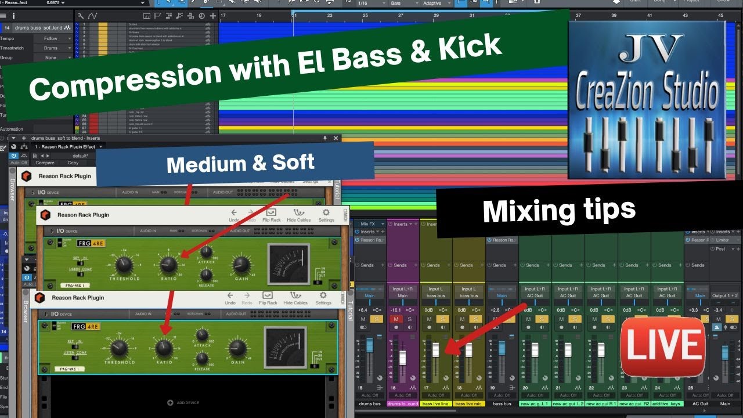
Task: Click the wrench track options icon
Action: coord(80,16)
